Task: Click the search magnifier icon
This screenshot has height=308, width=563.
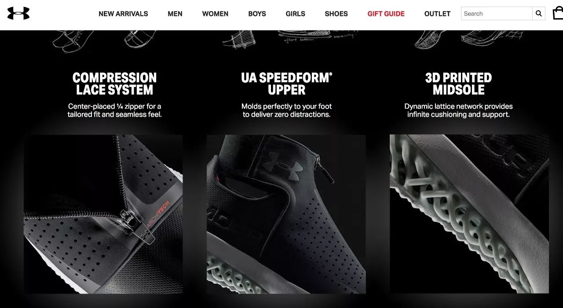Action: (x=538, y=14)
